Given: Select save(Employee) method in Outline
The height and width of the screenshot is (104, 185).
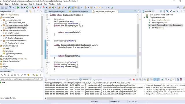Looking at the screenshot, I should (x=160, y=23).
